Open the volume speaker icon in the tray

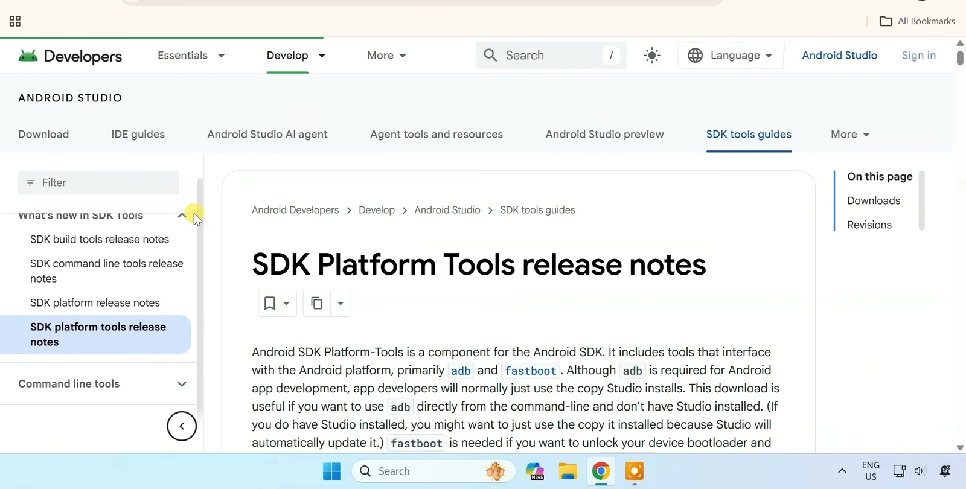(x=920, y=471)
